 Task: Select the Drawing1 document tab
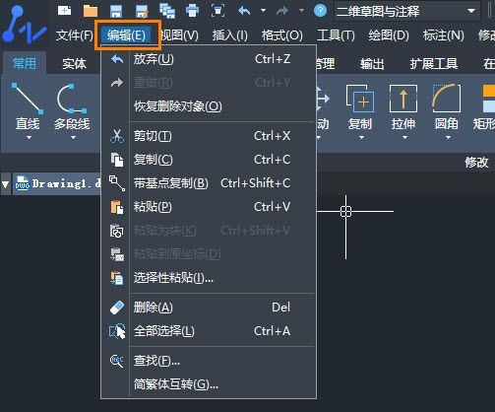(x=57, y=183)
